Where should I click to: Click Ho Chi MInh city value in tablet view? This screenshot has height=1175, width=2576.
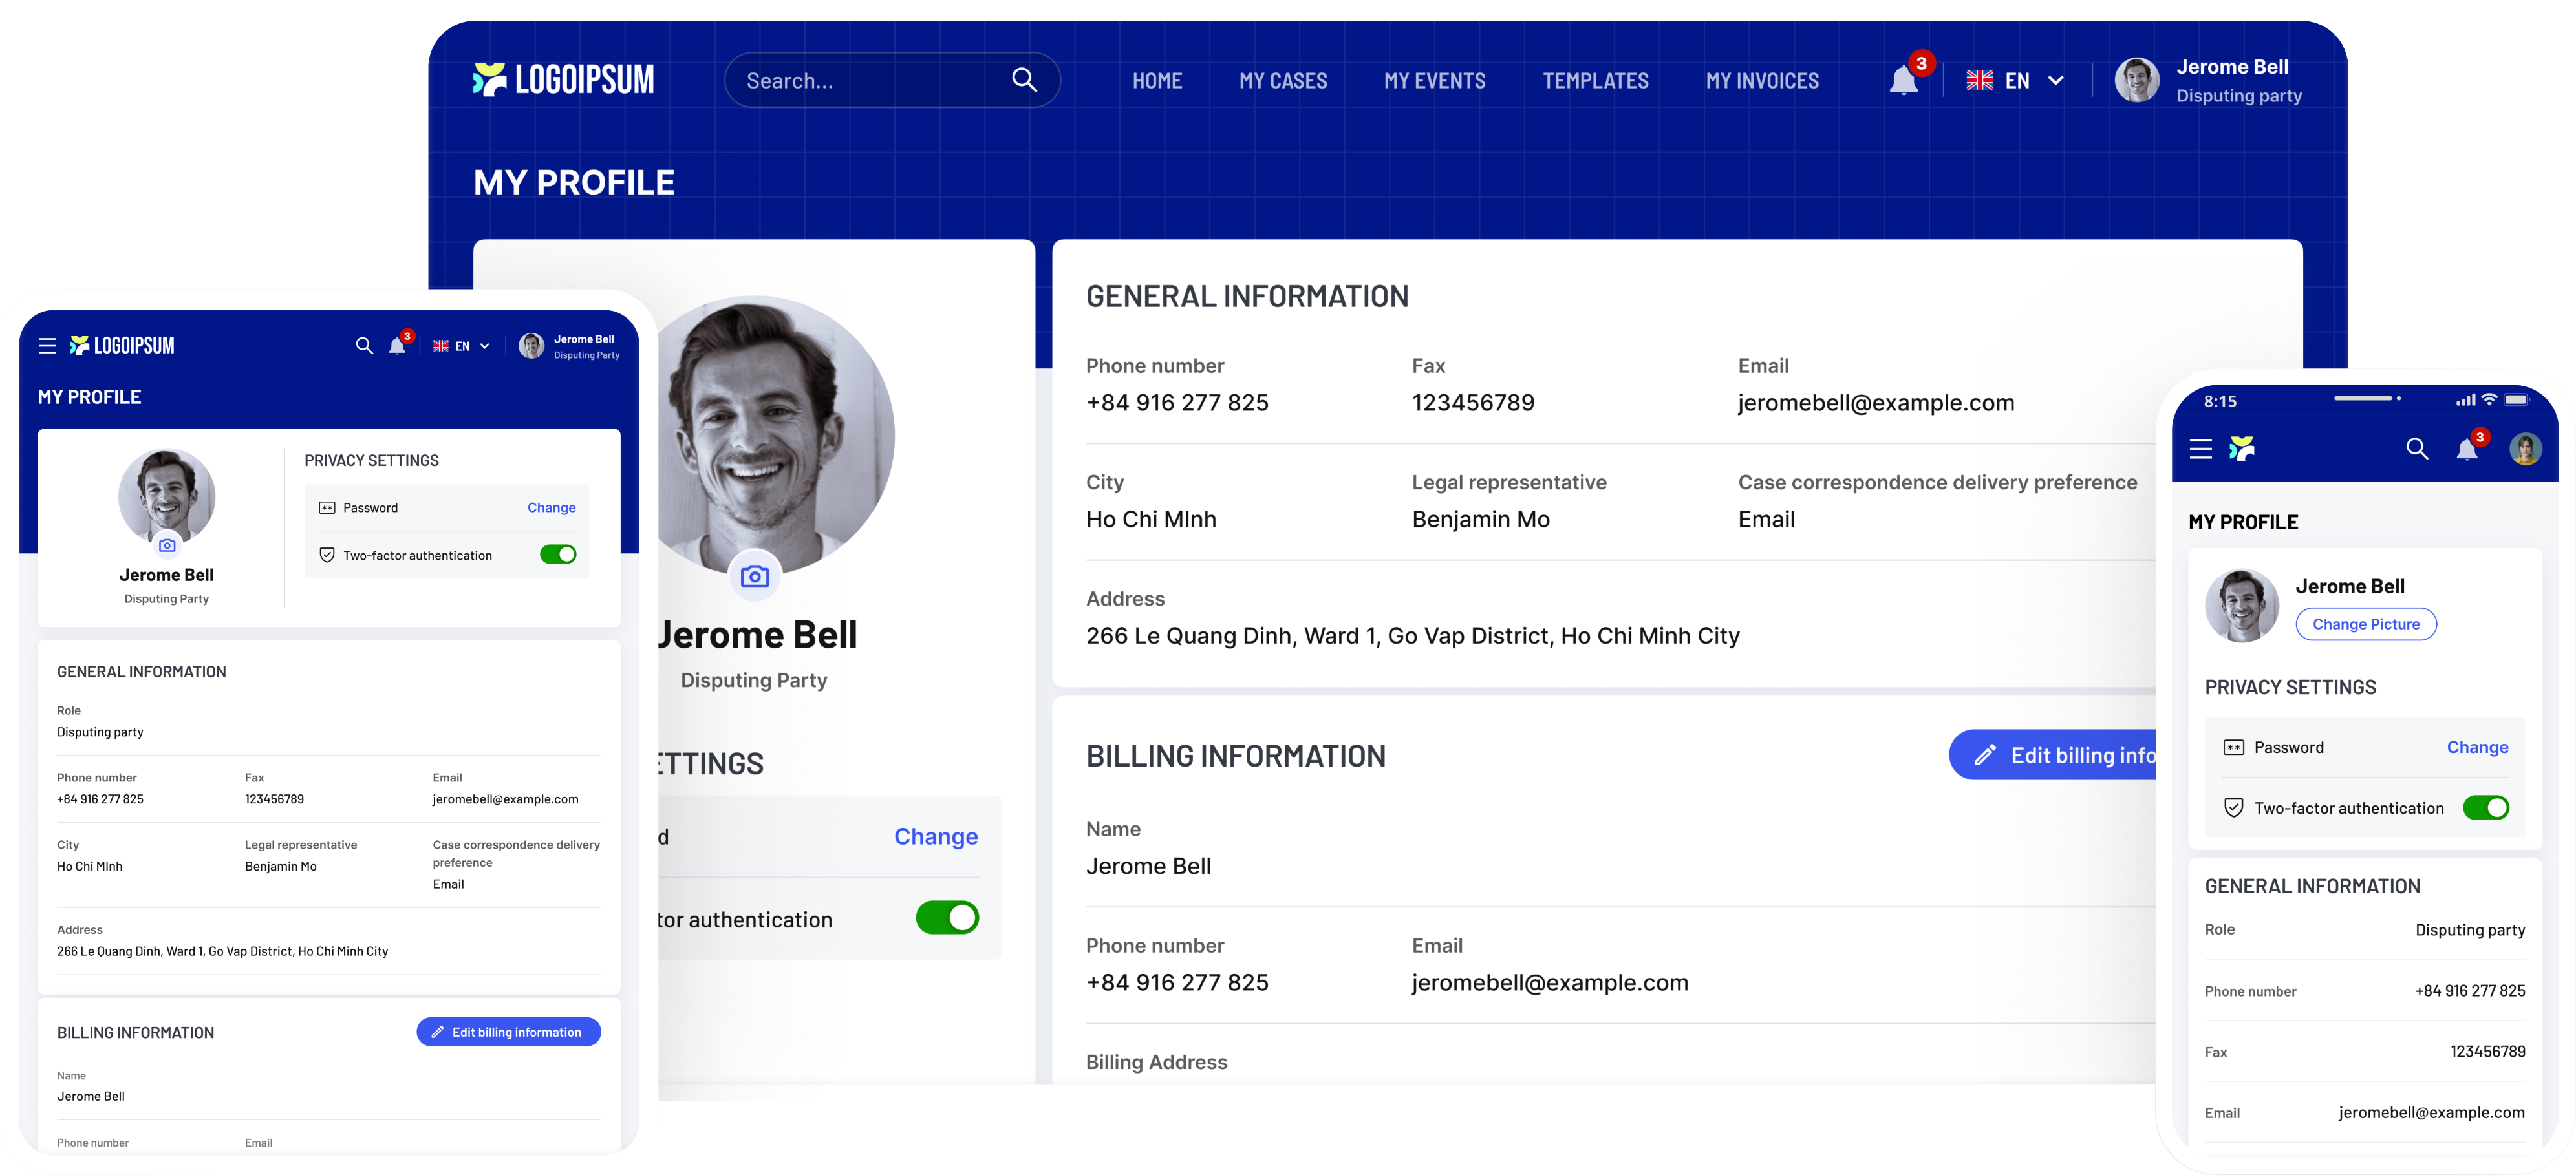coord(90,866)
